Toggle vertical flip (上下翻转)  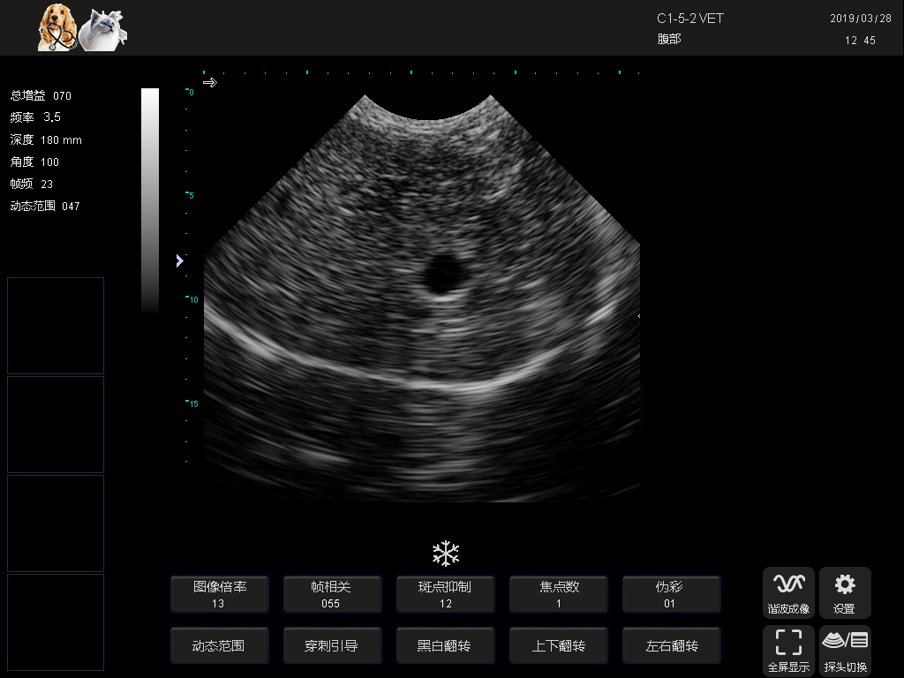558,645
